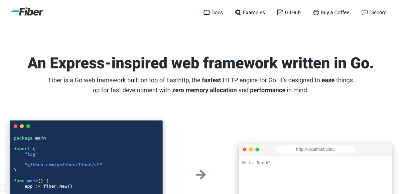Click the red dot in the code window
This screenshot has height=194, width=401.
(15, 126)
